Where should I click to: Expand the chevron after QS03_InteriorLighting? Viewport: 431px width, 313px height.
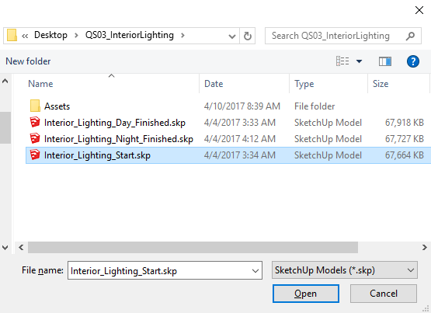[x=182, y=36]
